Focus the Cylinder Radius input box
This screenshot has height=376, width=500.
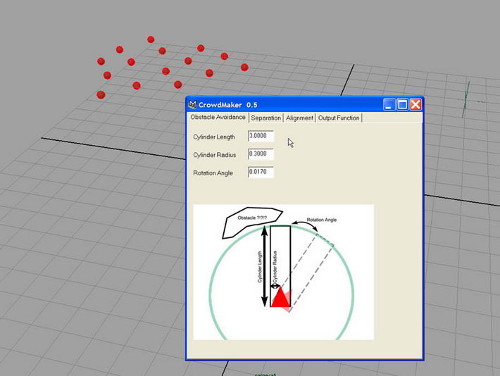coord(261,154)
